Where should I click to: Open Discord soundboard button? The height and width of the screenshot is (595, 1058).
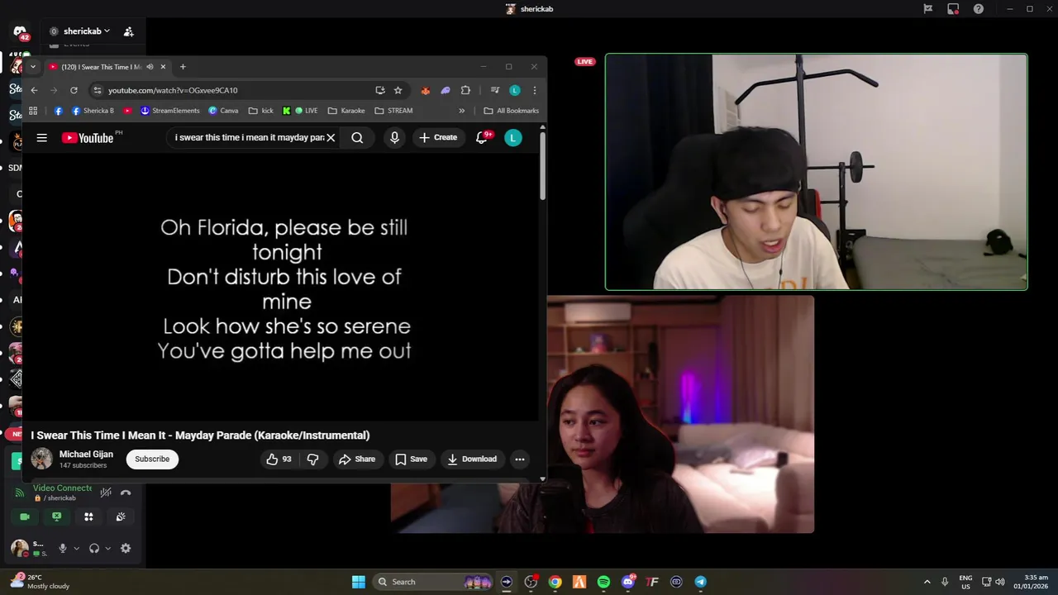pyautogui.click(x=121, y=516)
